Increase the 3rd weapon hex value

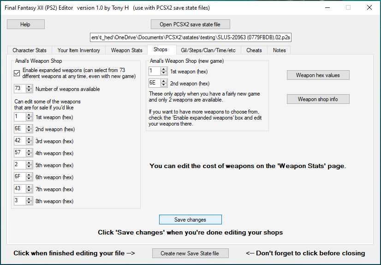coord(29,139)
